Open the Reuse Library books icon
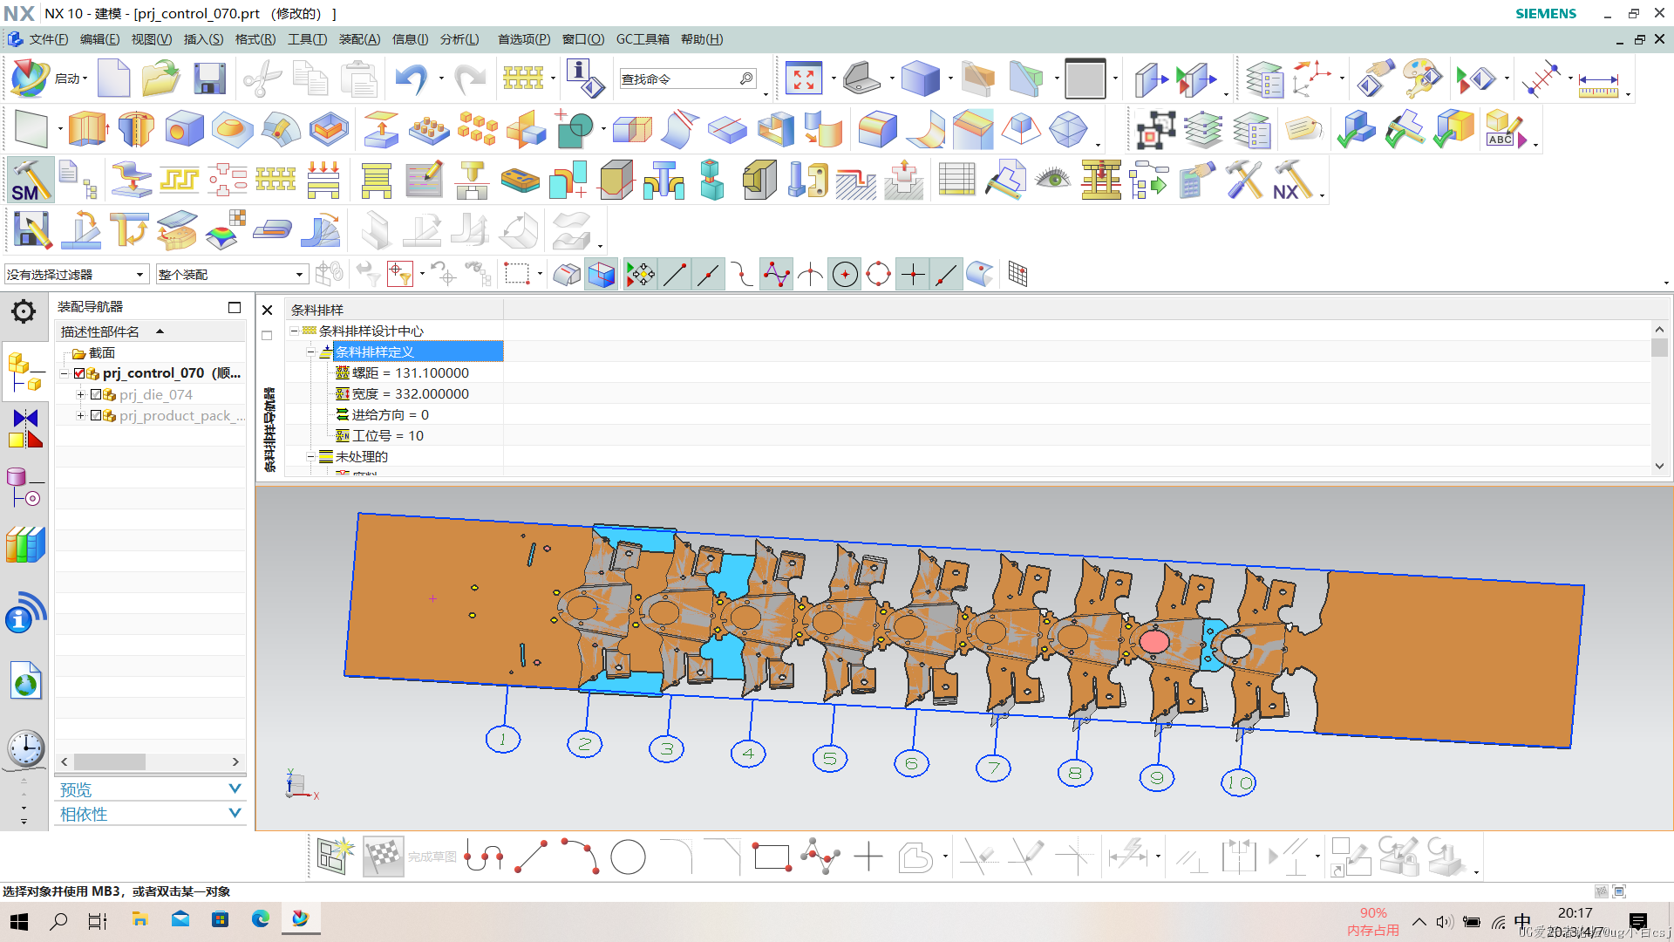The image size is (1674, 942). [24, 545]
